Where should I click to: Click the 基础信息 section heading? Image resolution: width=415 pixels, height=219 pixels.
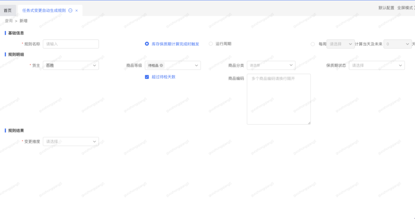pos(16,33)
